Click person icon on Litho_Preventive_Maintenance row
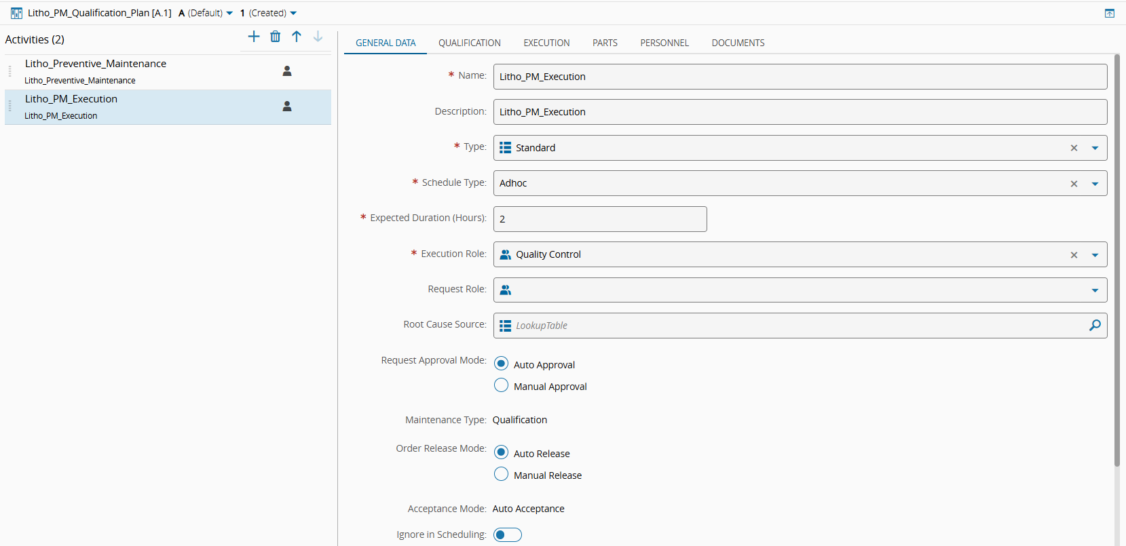This screenshot has width=1126, height=546. pyautogui.click(x=287, y=71)
